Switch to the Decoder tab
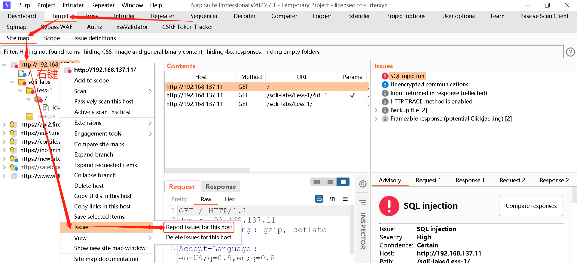The image size is (577, 263). 244,16
